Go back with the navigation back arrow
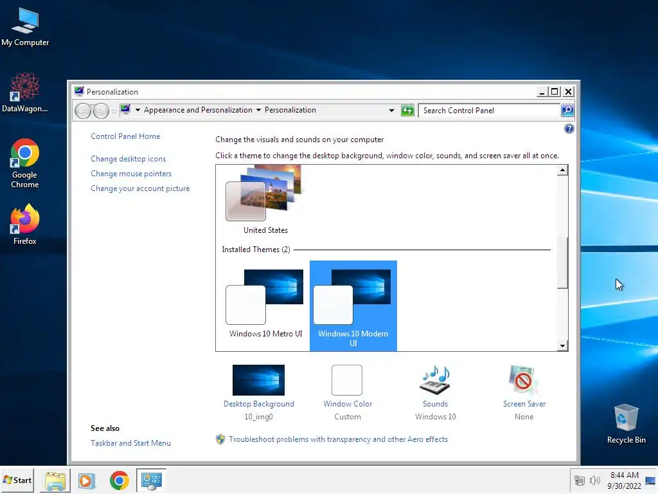Screen dimensions: 658x494 pos(83,111)
